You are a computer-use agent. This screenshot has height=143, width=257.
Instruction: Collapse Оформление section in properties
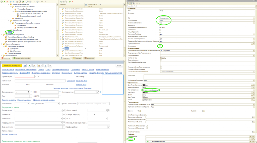tap(127, 83)
